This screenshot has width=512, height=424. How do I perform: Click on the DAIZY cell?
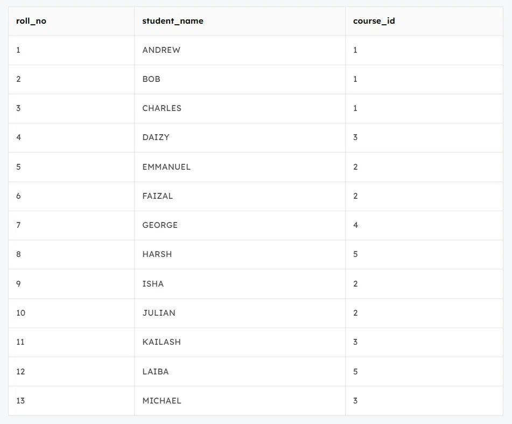tap(156, 137)
